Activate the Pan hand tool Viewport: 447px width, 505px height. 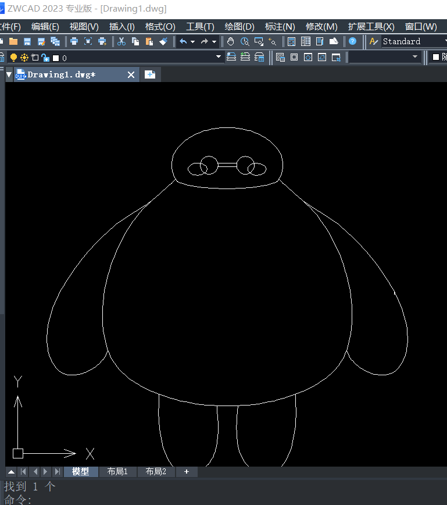coord(230,41)
